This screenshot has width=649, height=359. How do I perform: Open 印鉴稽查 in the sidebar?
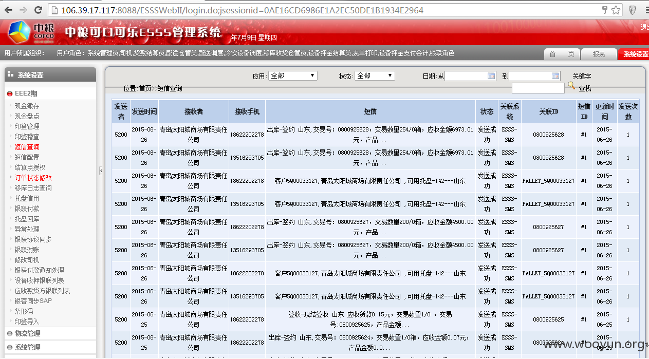point(27,137)
